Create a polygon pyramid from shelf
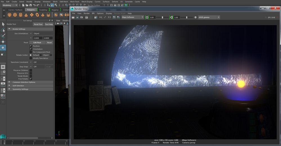The width and height of the screenshot is (281, 146). pos(43,15)
